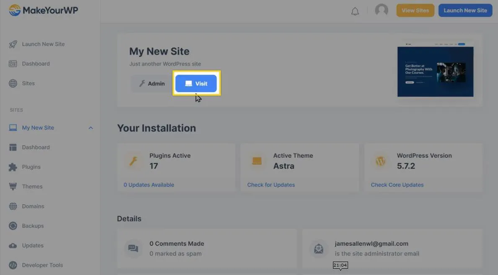Click the Themes brush icon in sidebar
The height and width of the screenshot is (275, 498).
tap(13, 187)
